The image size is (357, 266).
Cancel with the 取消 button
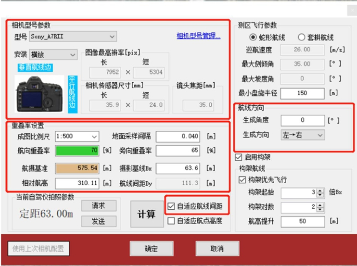(x=217, y=249)
